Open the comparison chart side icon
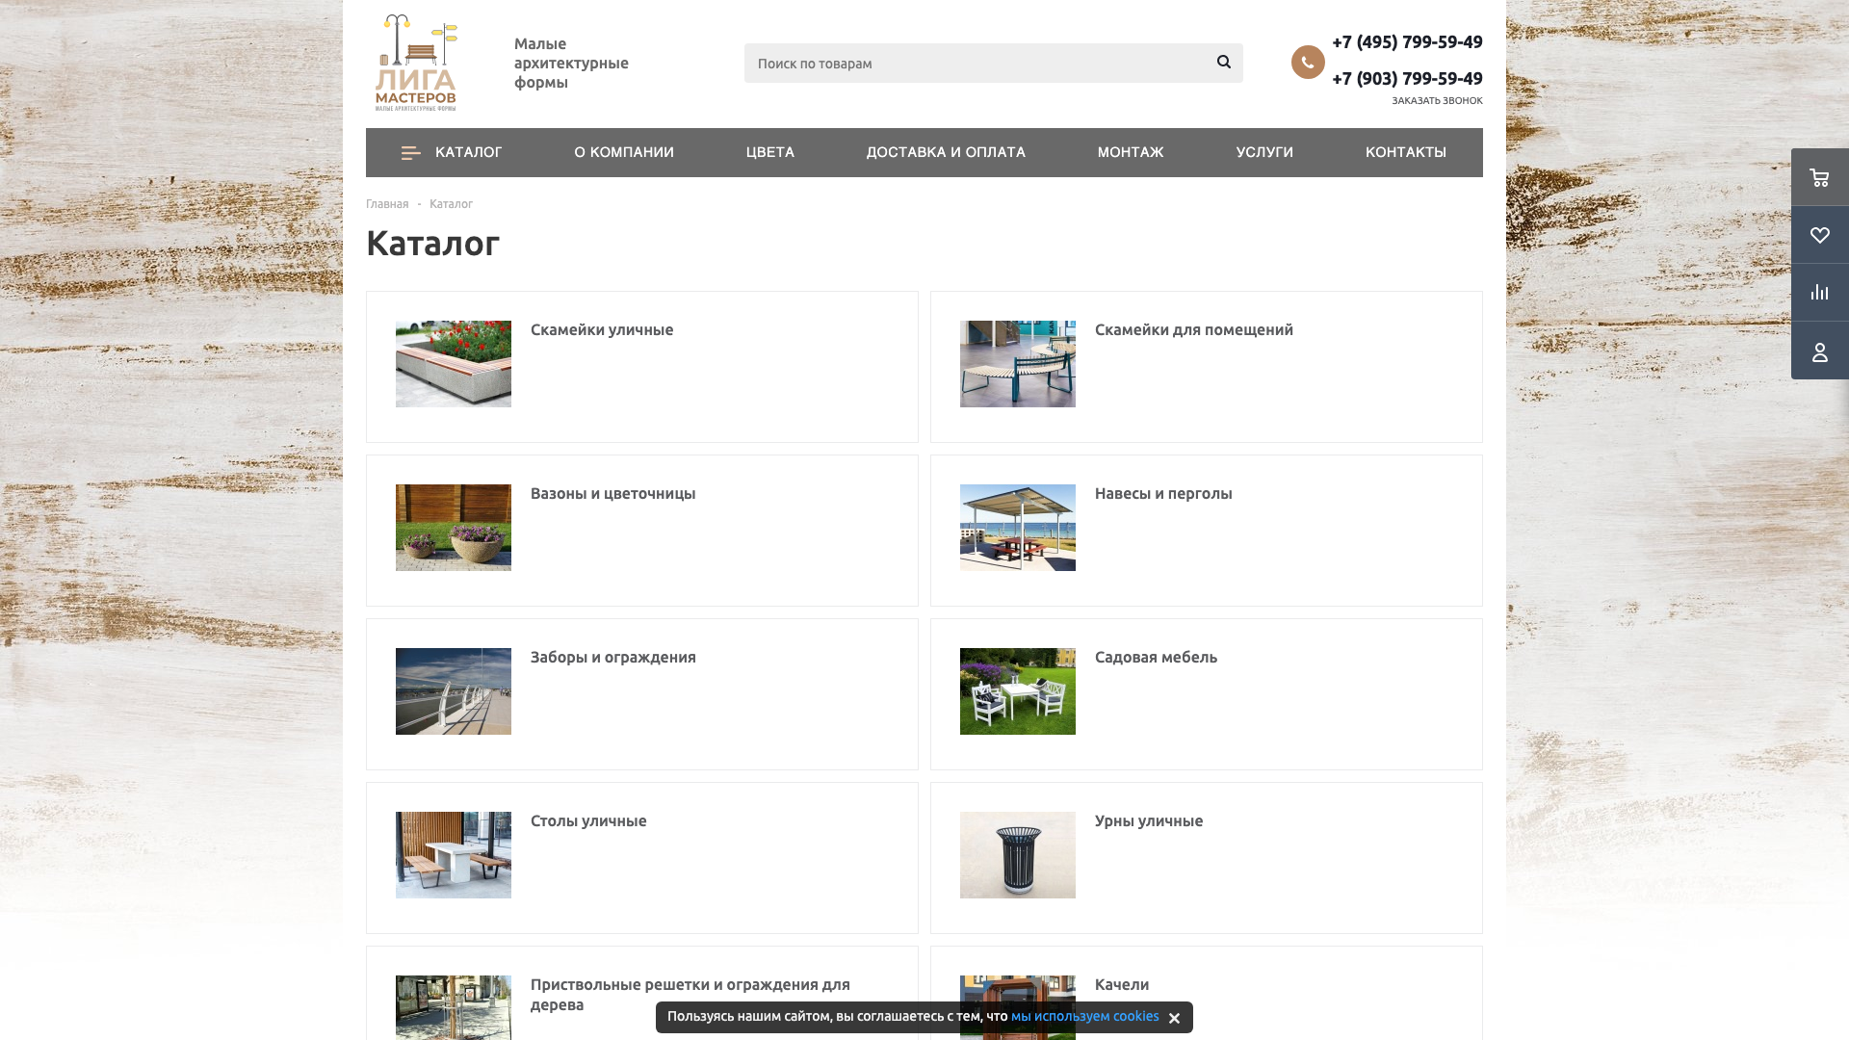The width and height of the screenshot is (1849, 1040). point(1819,293)
